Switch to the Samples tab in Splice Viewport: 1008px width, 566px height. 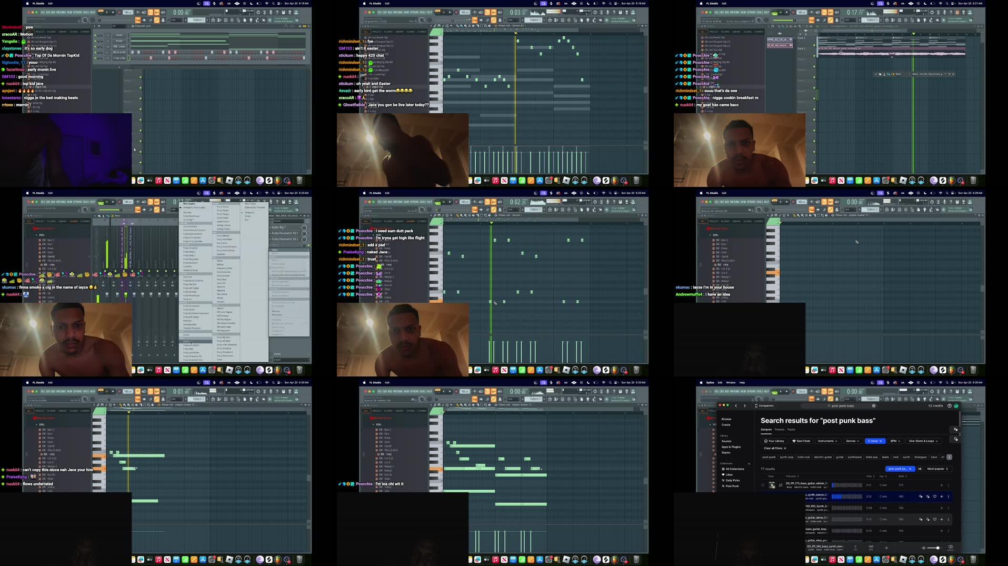(x=766, y=430)
